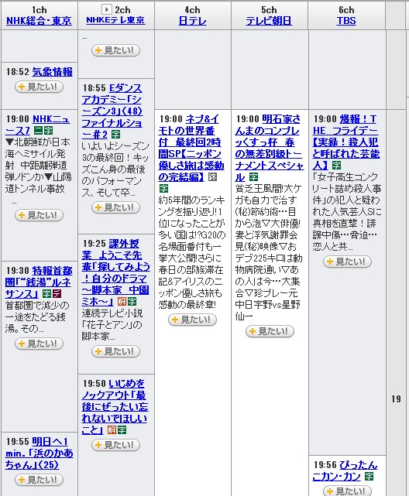Click 見たい! under いじめをノックアウト
409x496 pixels.
click(x=115, y=445)
